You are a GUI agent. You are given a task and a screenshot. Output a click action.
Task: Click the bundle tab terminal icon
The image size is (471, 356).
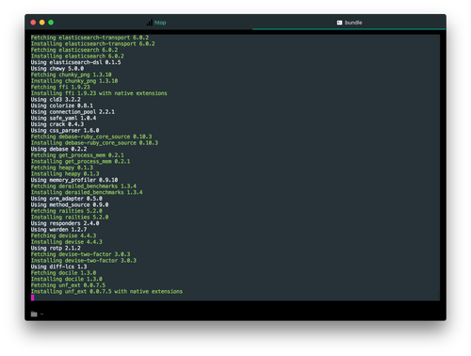pos(339,23)
